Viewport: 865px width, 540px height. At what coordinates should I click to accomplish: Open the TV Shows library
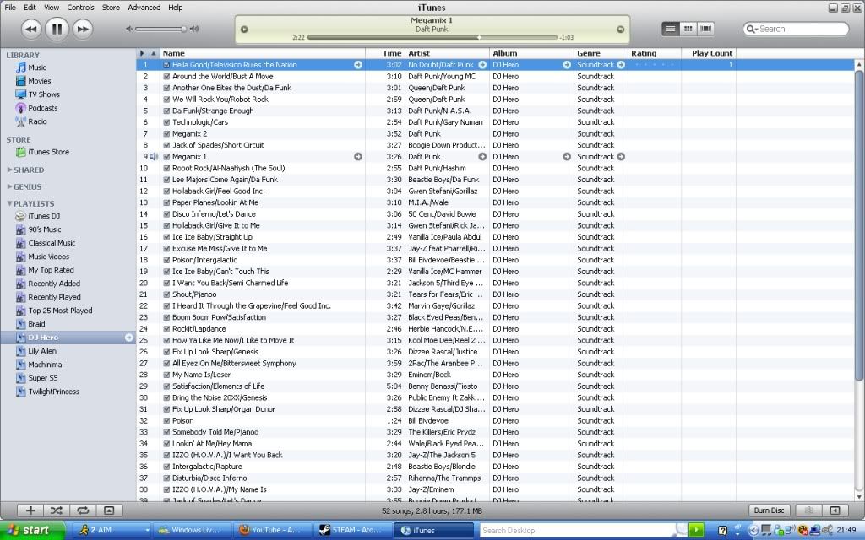pos(44,94)
